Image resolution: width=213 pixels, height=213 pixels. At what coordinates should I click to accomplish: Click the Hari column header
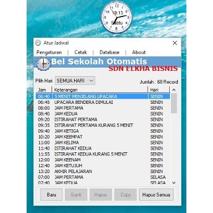[x=159, y=90]
